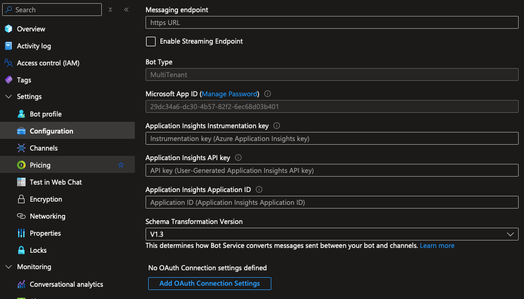Click the purple Tags icon
Image resolution: width=524 pixels, height=299 pixels.
click(8, 80)
